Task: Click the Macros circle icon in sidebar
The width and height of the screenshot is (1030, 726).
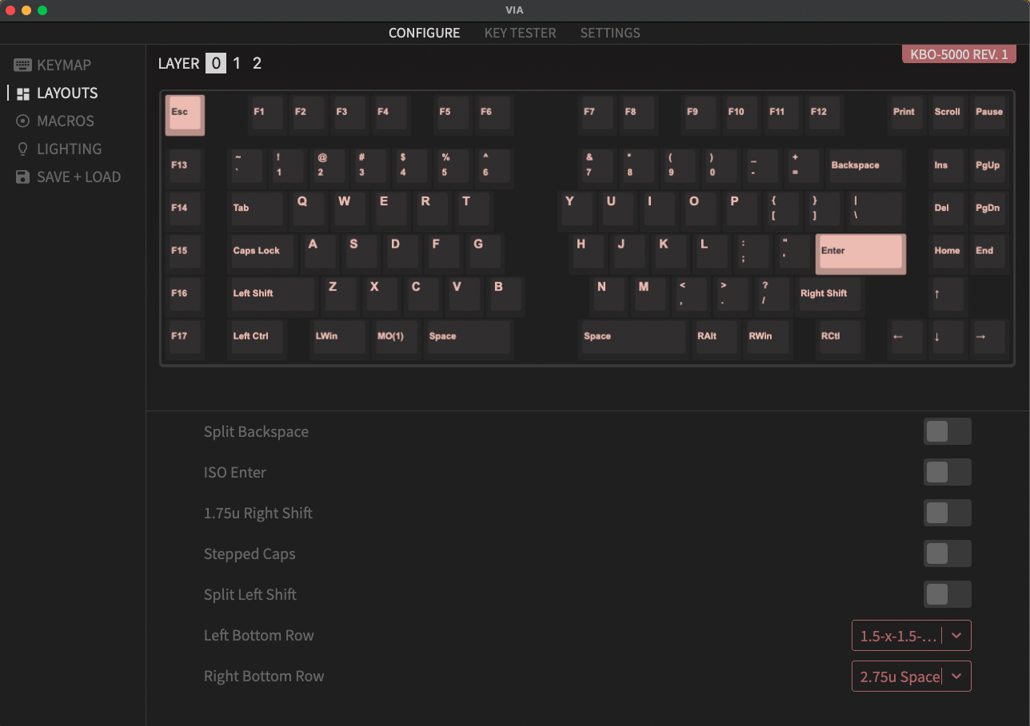Action: click(22, 121)
